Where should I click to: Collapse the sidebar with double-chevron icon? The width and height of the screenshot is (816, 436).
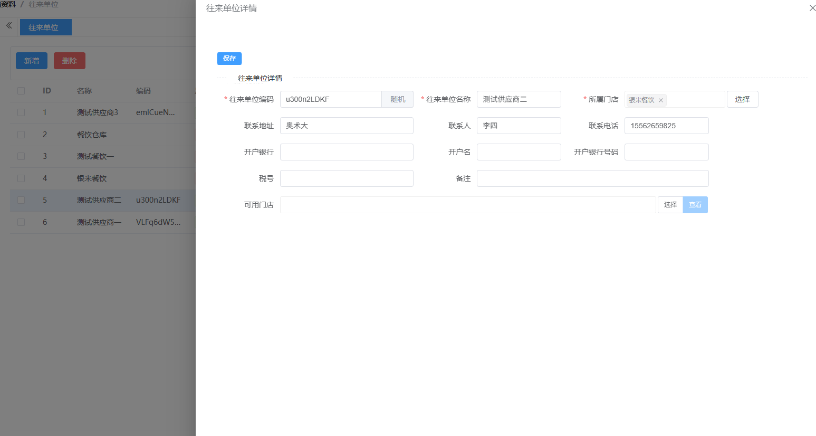9,25
